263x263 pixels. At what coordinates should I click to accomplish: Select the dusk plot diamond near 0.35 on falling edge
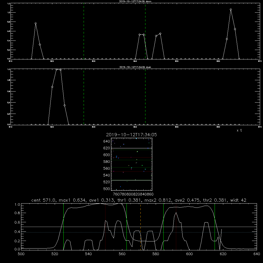click(x=65, y=105)
